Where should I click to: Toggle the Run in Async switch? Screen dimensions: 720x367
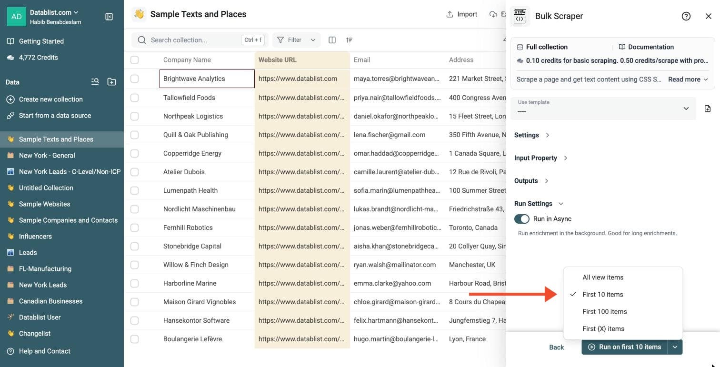click(x=522, y=219)
